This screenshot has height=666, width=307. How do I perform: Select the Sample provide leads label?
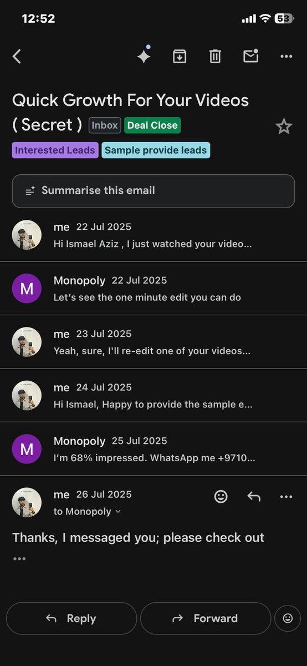(156, 150)
